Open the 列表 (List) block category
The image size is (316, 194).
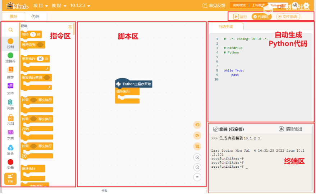click(10, 102)
